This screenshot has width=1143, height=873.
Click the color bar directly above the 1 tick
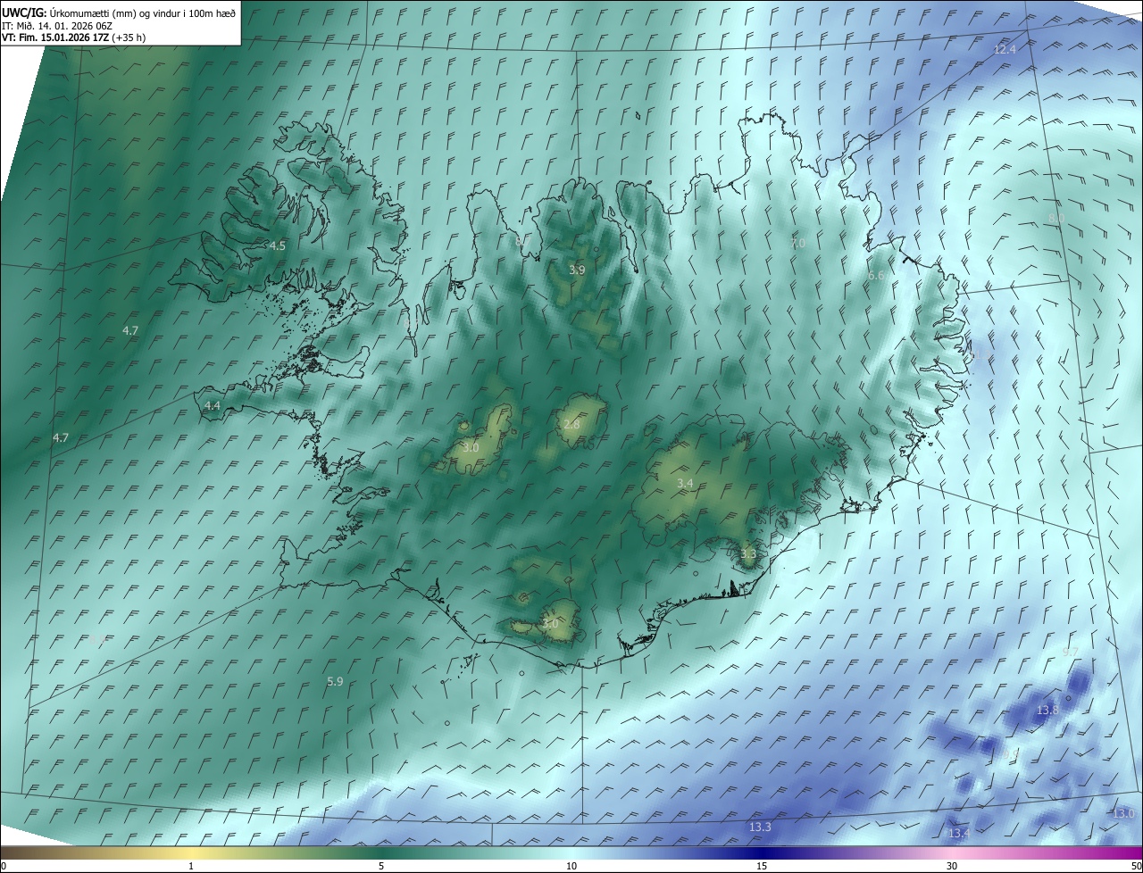[x=191, y=852]
